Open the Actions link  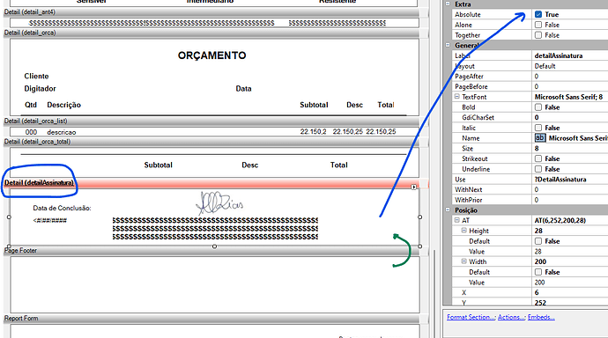pos(511,317)
